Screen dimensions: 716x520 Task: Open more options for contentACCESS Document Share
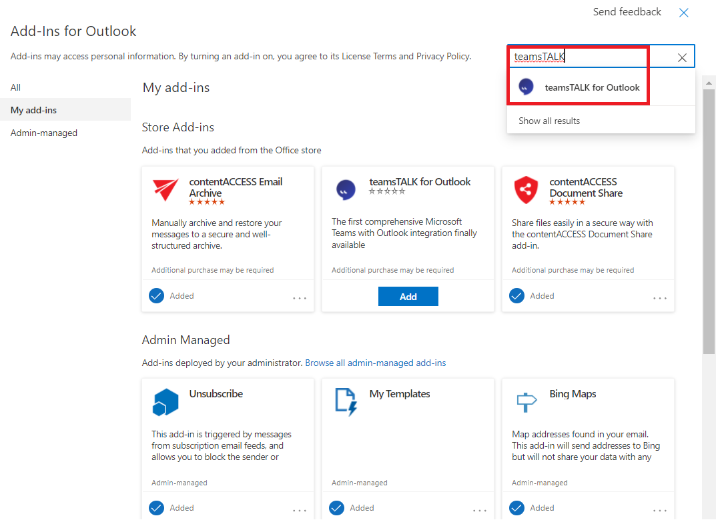[660, 298]
